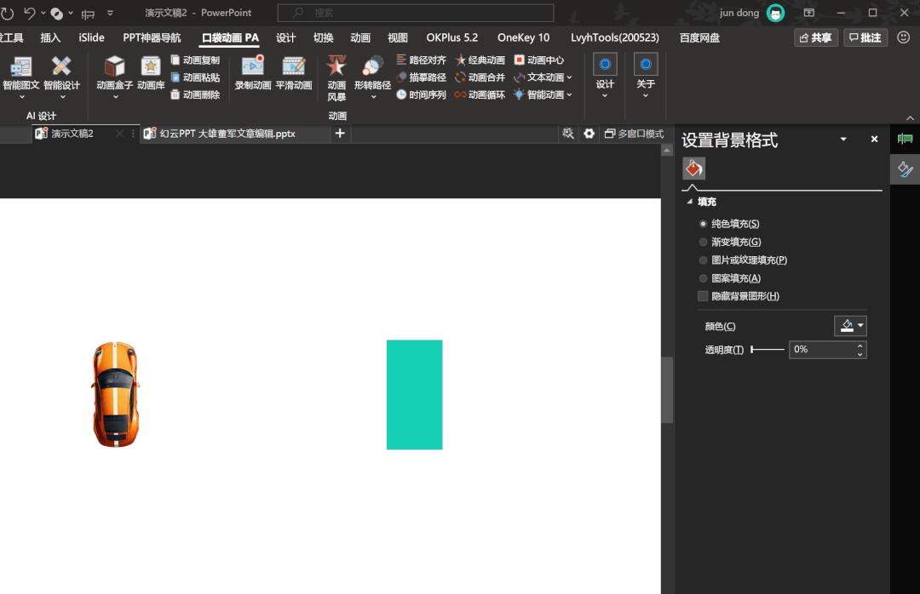Collapse the 填充 section in background panel
The image size is (920, 594).
[689, 202]
